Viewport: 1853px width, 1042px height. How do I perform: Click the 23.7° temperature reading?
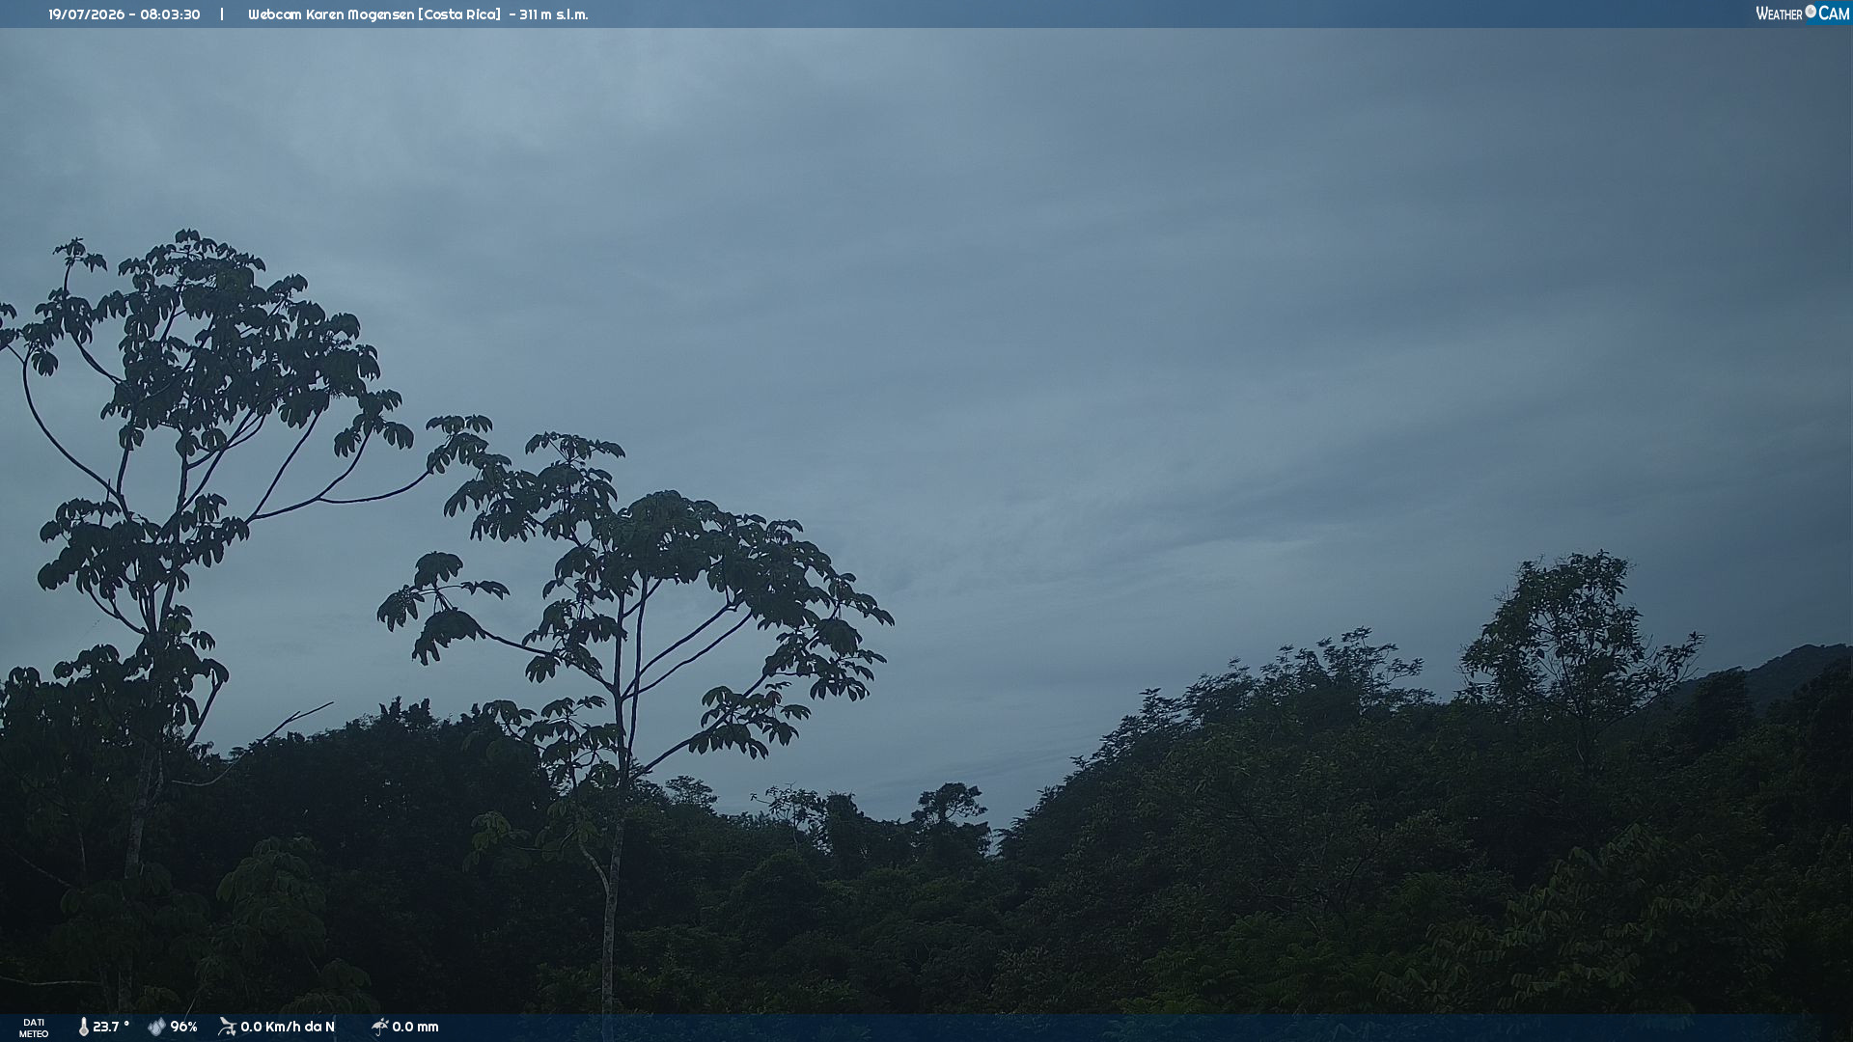click(x=111, y=1028)
